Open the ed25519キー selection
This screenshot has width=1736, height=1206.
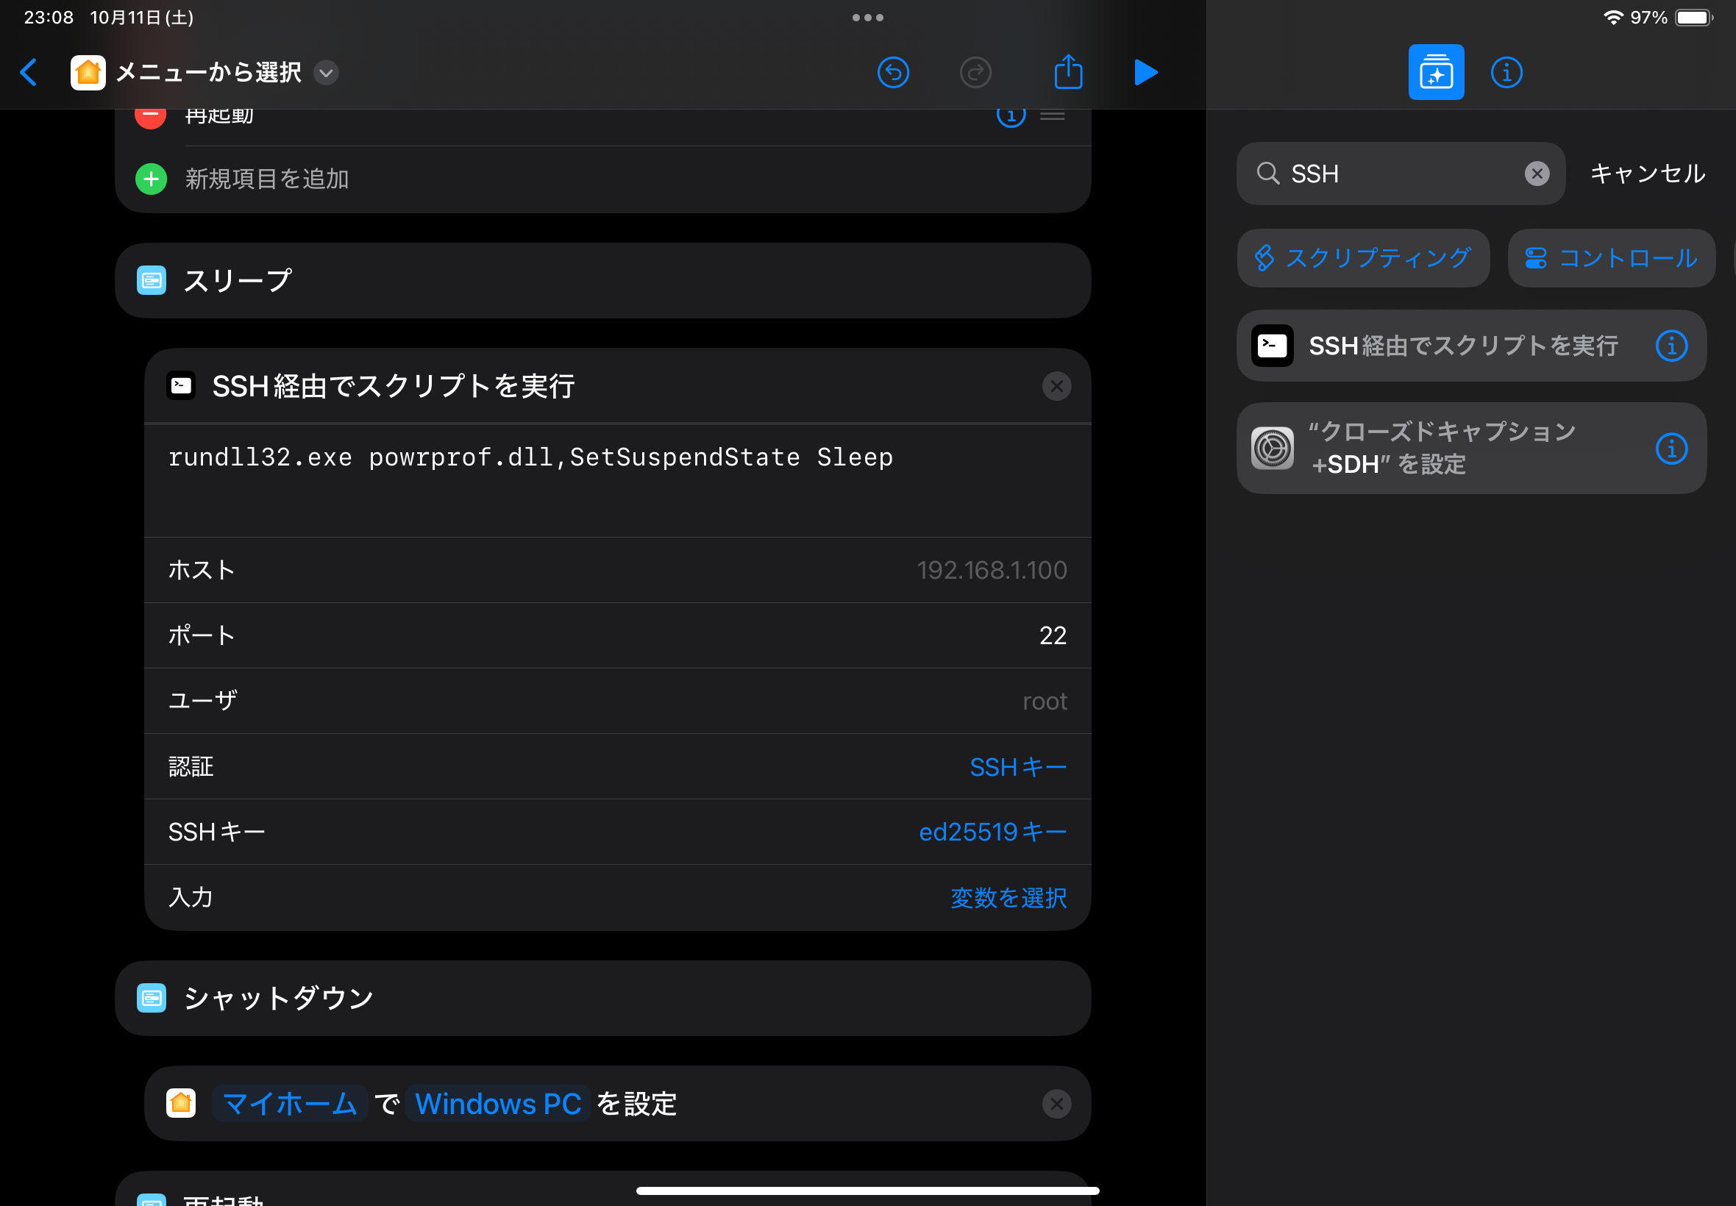(992, 831)
